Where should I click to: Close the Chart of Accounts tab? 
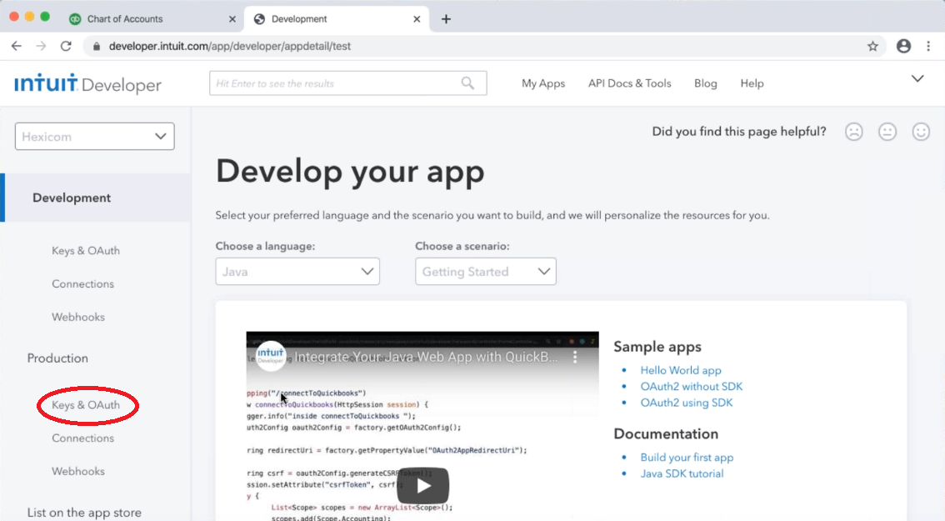pyautogui.click(x=232, y=18)
